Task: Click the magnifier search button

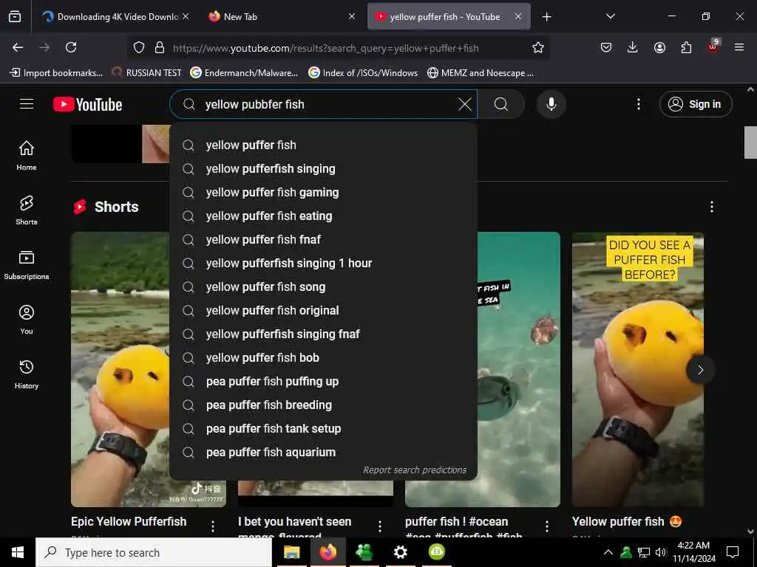Action: [501, 104]
